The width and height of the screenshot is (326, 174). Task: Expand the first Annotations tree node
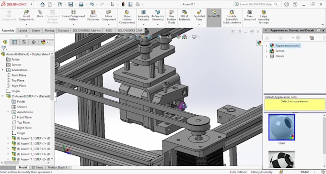pyautogui.click(x=3, y=70)
